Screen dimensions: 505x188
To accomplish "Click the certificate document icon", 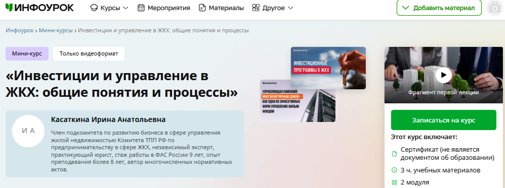I will (394, 154).
